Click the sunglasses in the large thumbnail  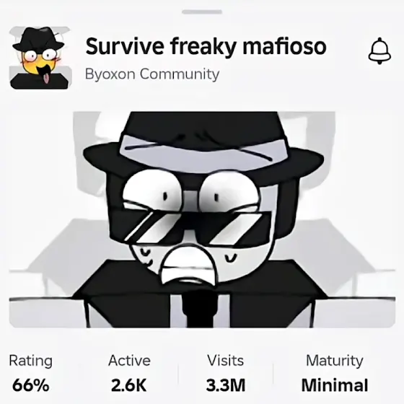(190, 226)
